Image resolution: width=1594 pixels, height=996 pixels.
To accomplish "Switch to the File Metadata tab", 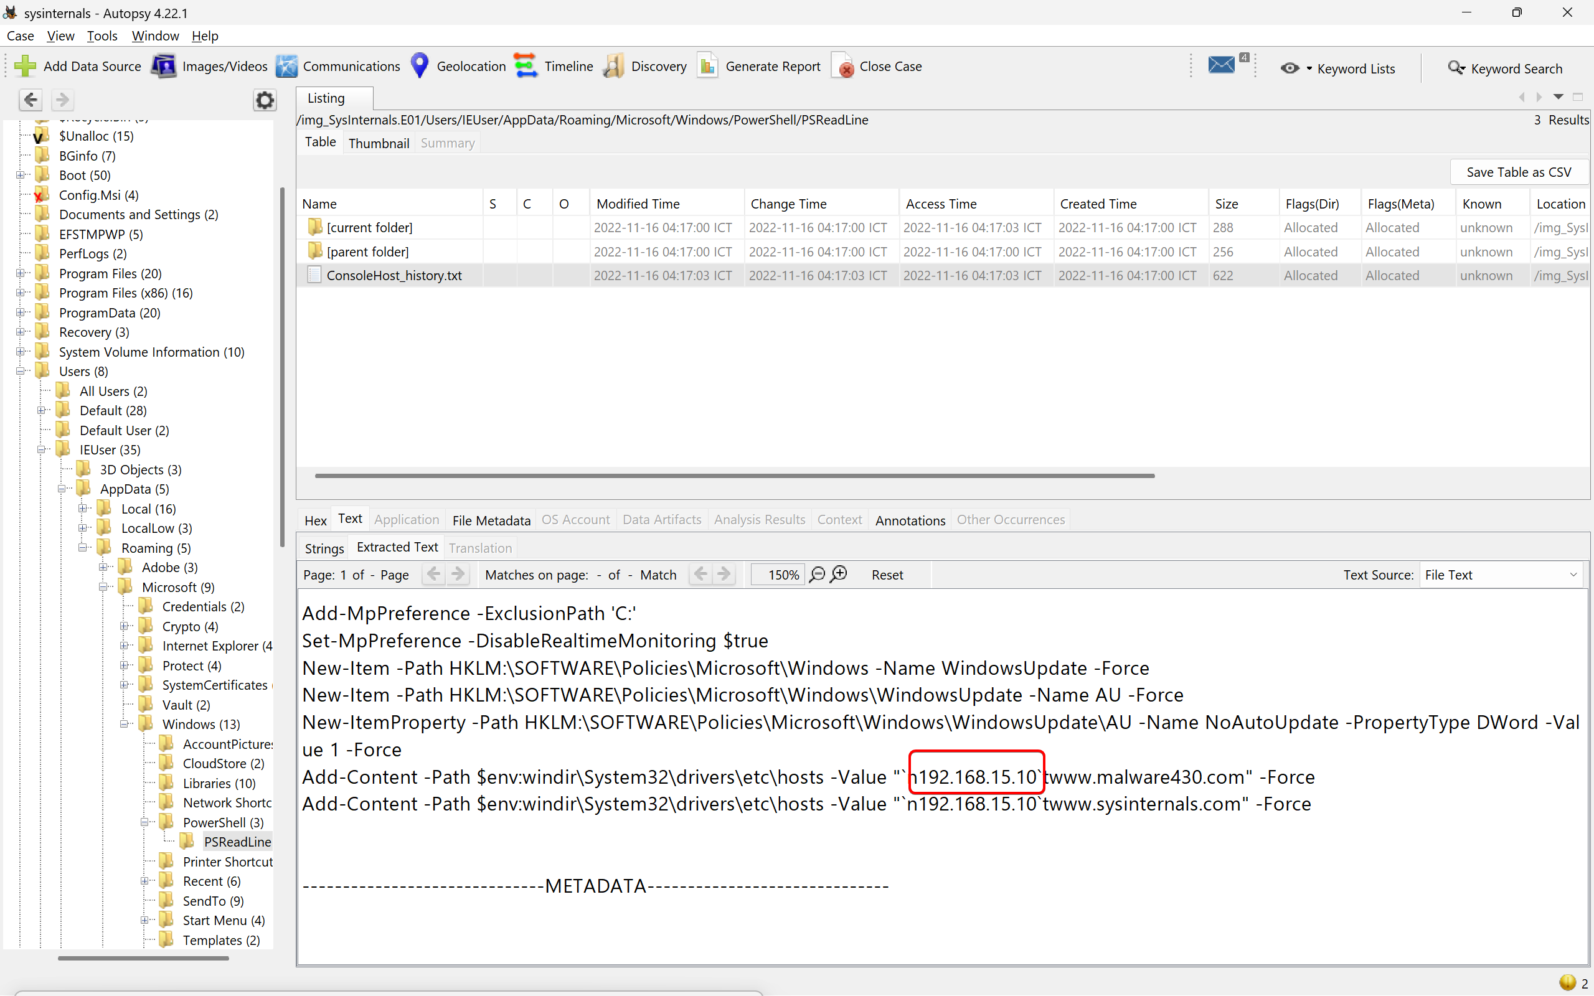I will tap(491, 520).
